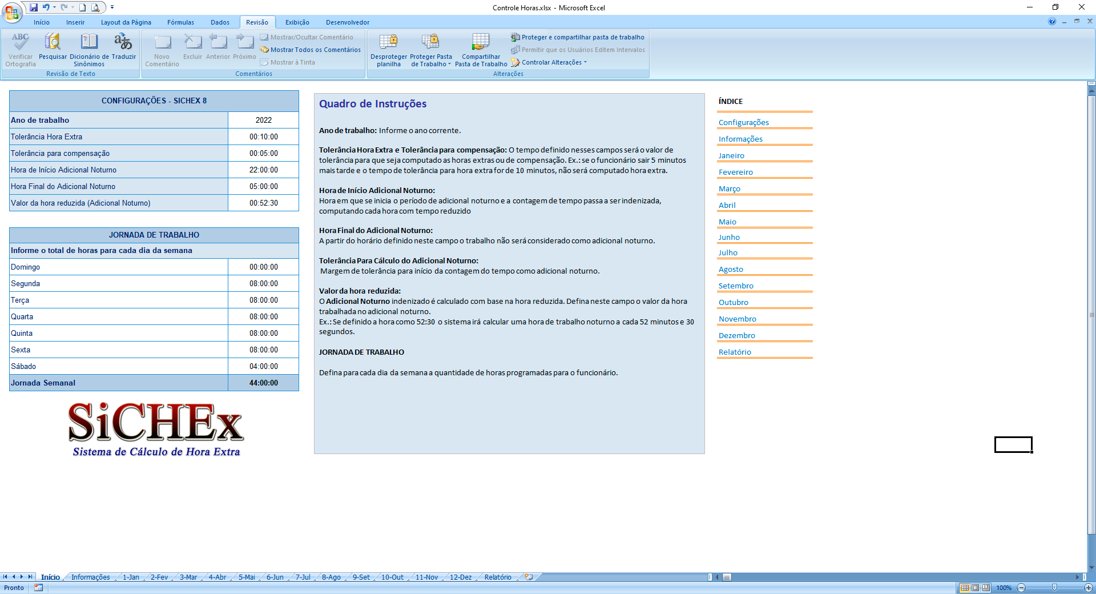The height and width of the screenshot is (594, 1096).
Task: Click the Excluir comment icon
Action: pos(193,46)
